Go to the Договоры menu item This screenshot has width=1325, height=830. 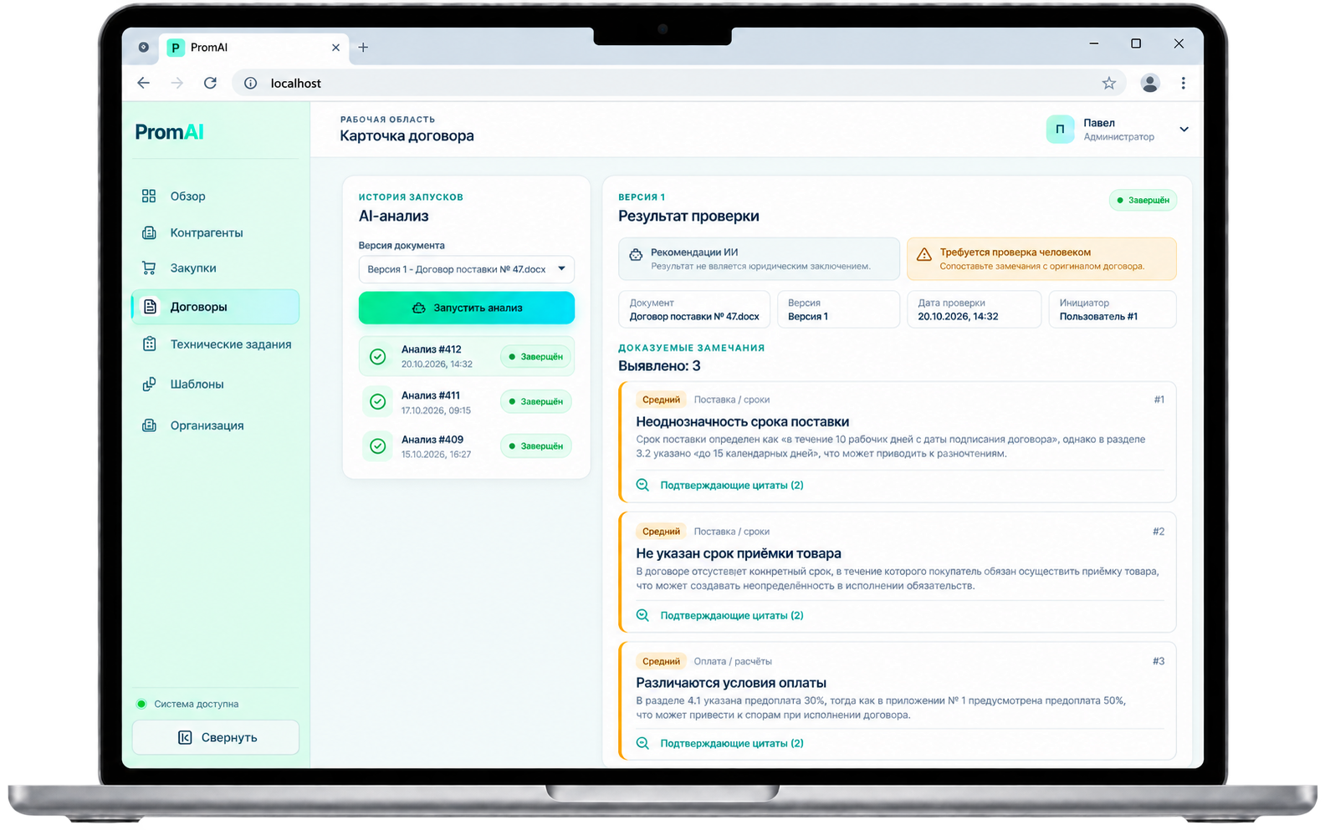[x=216, y=307]
